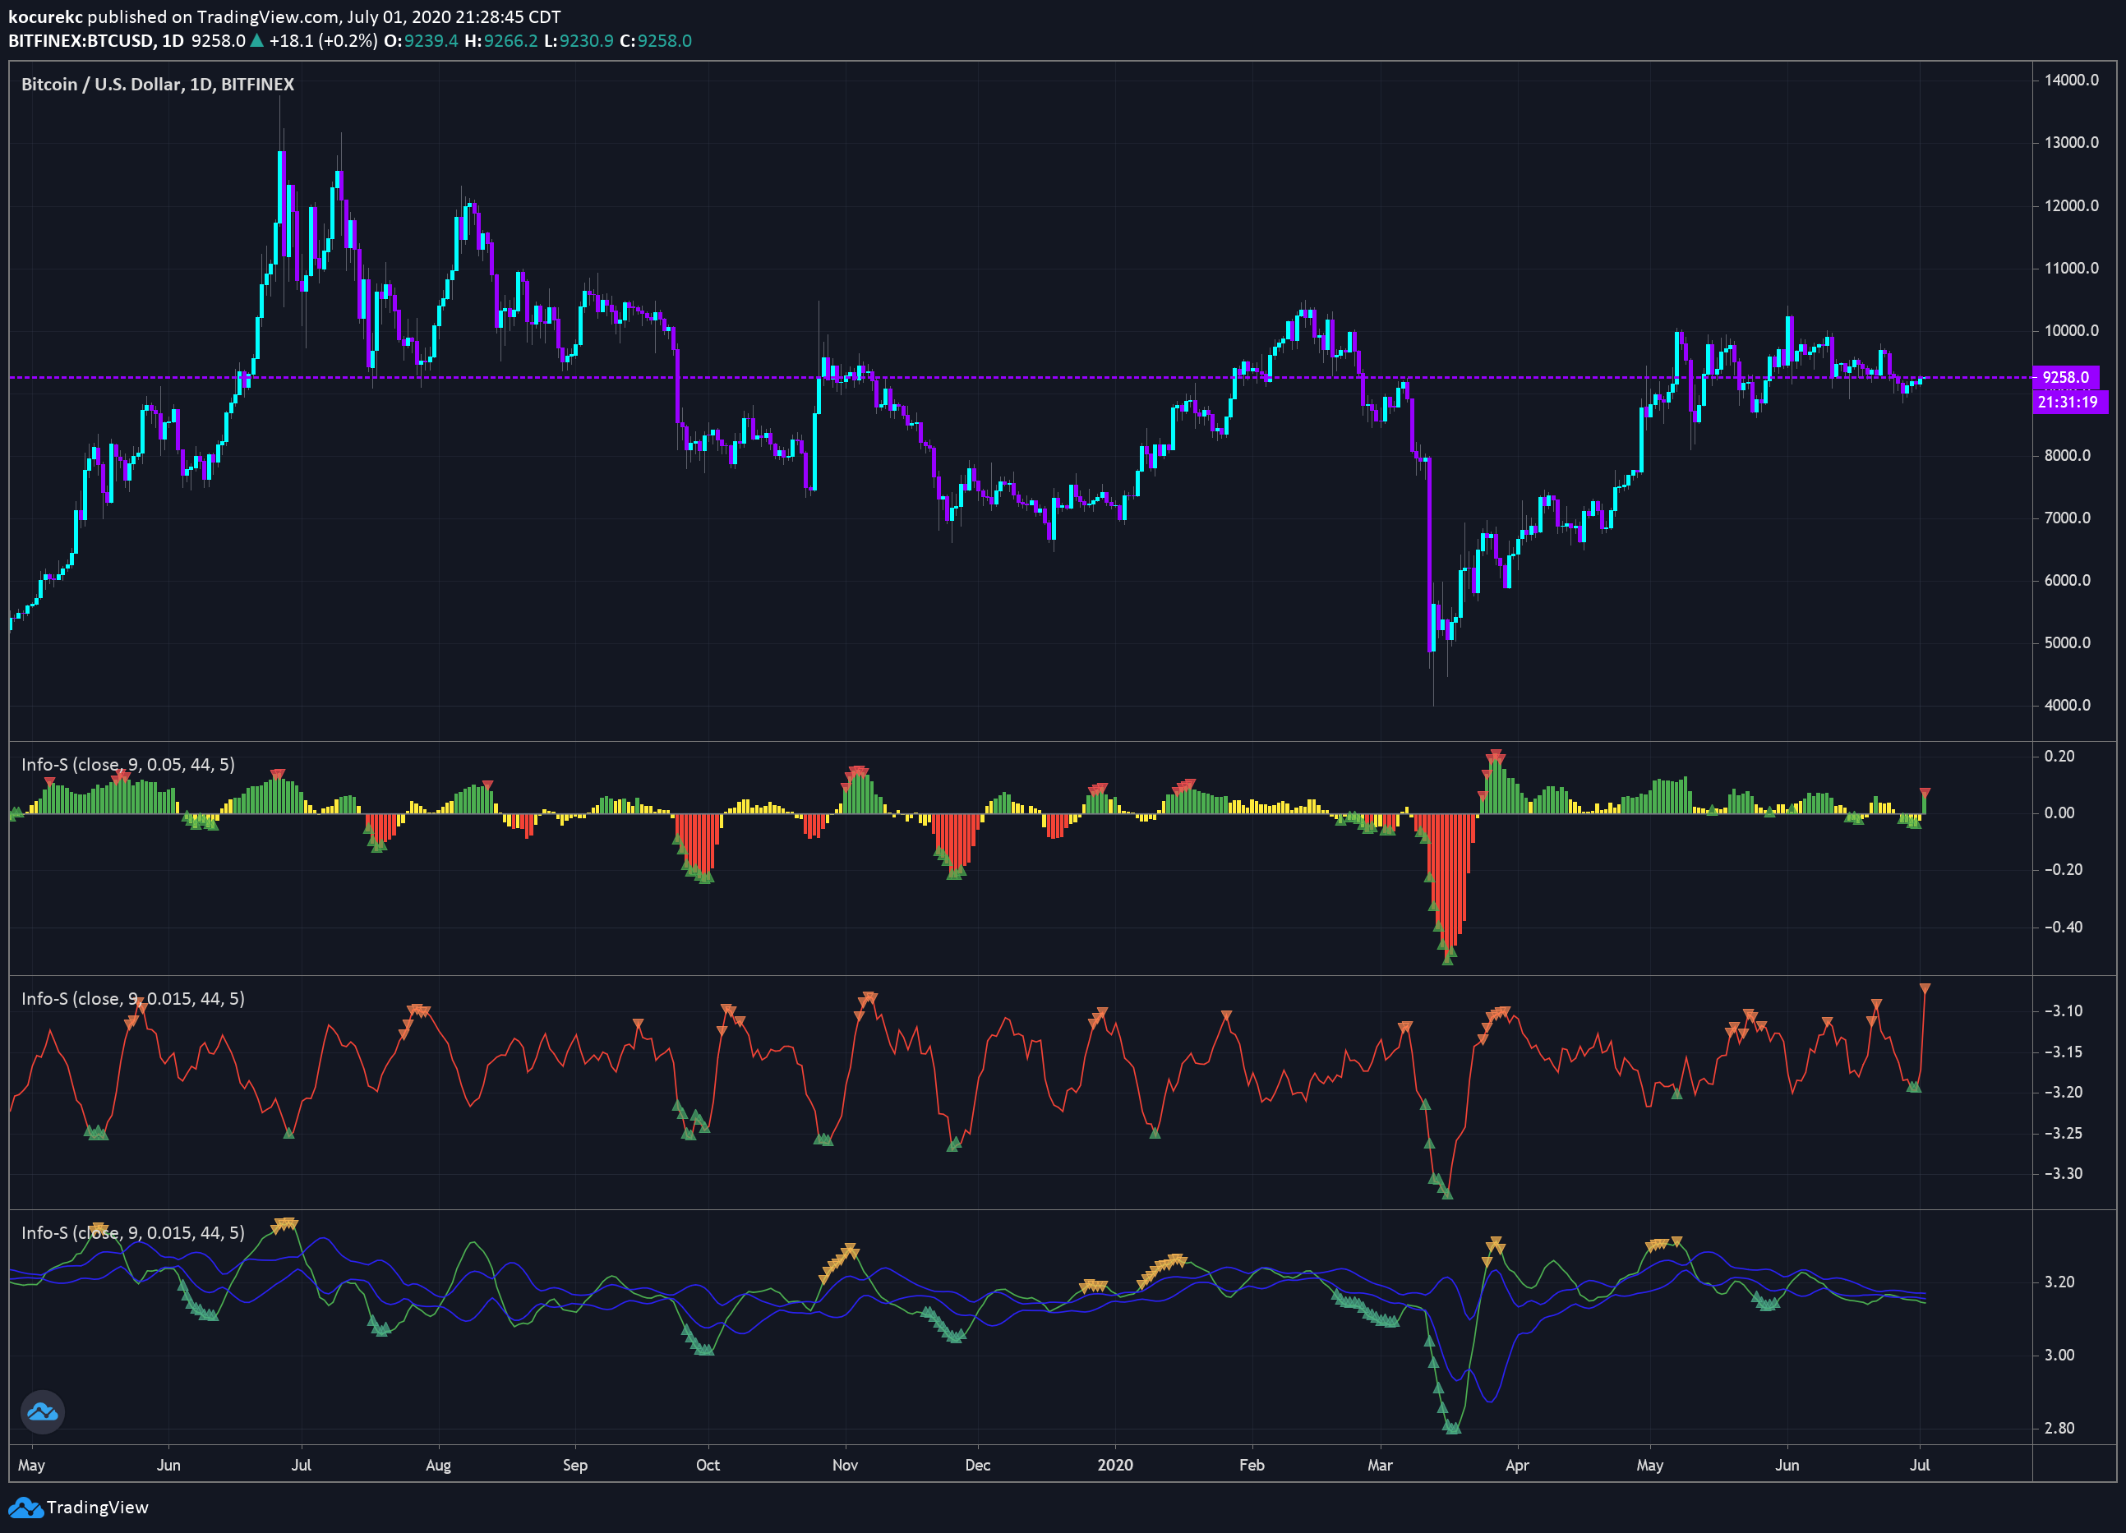Click the 4000.0 price axis label
Image resolution: width=2126 pixels, height=1533 pixels.
point(2068,705)
